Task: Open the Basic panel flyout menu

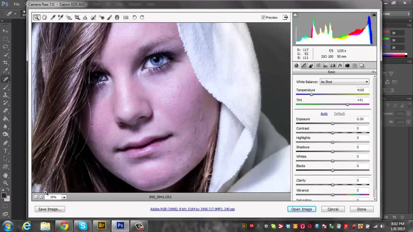Action: coord(374,72)
